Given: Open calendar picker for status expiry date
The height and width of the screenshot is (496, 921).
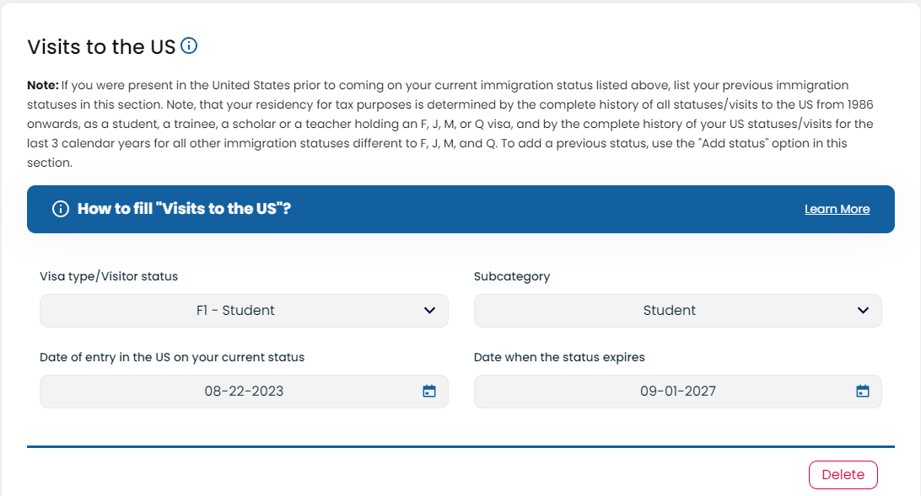Looking at the screenshot, I should tap(862, 391).
